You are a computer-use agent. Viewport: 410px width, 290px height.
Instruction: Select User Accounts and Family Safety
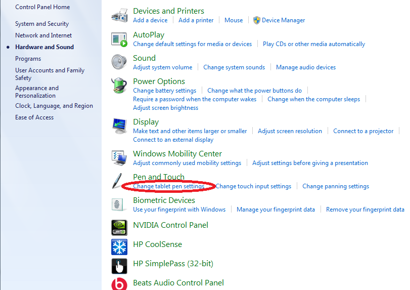[50, 74]
